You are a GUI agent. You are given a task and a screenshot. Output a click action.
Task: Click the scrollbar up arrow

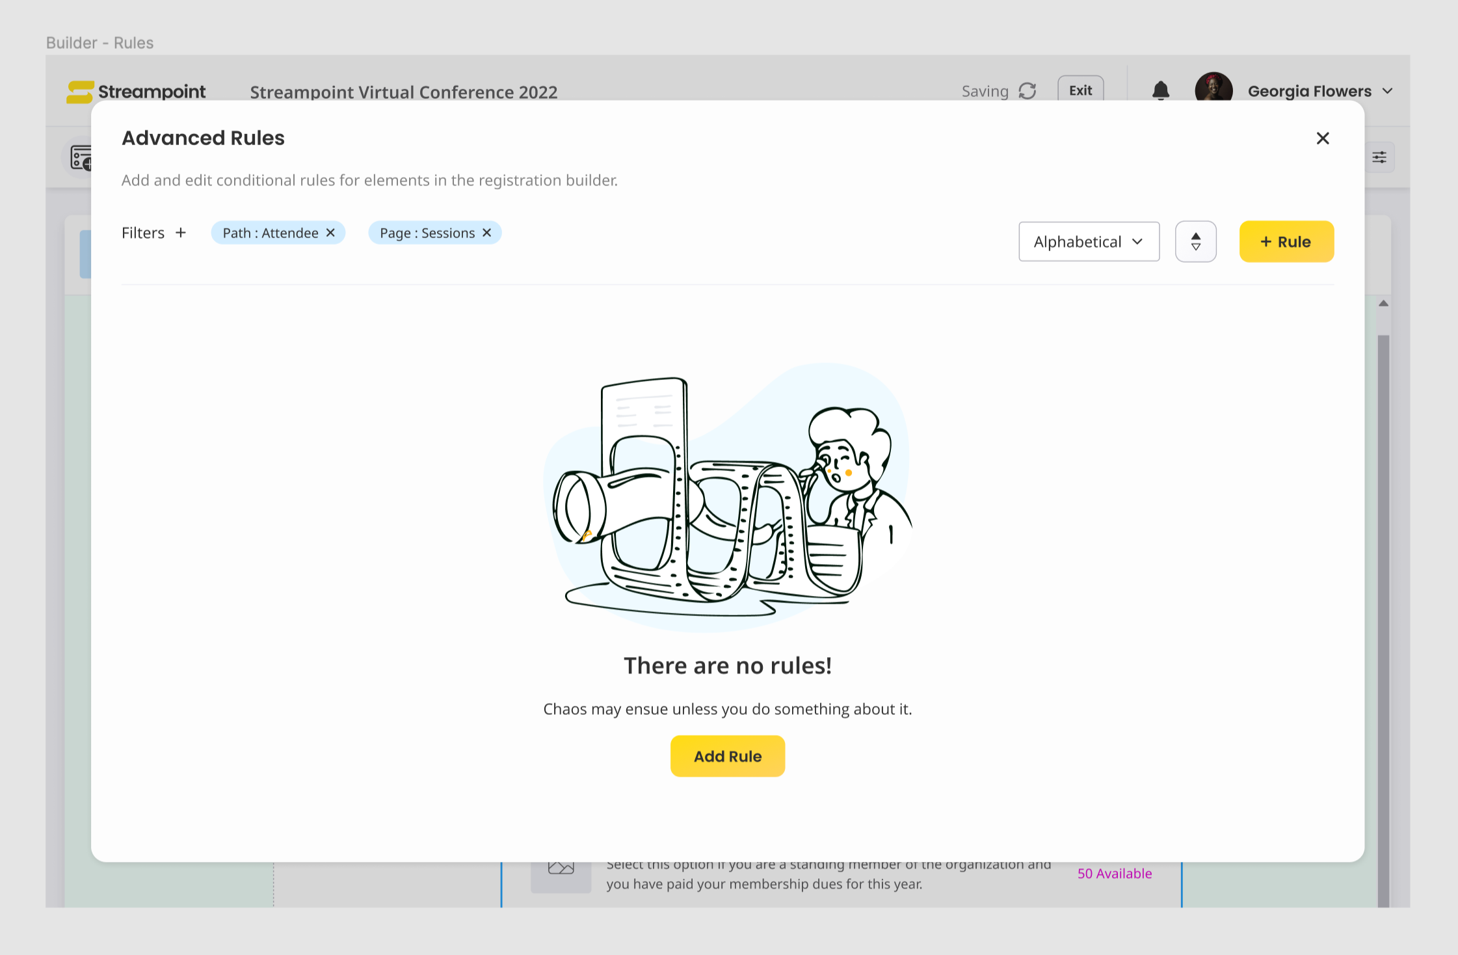point(1383,304)
